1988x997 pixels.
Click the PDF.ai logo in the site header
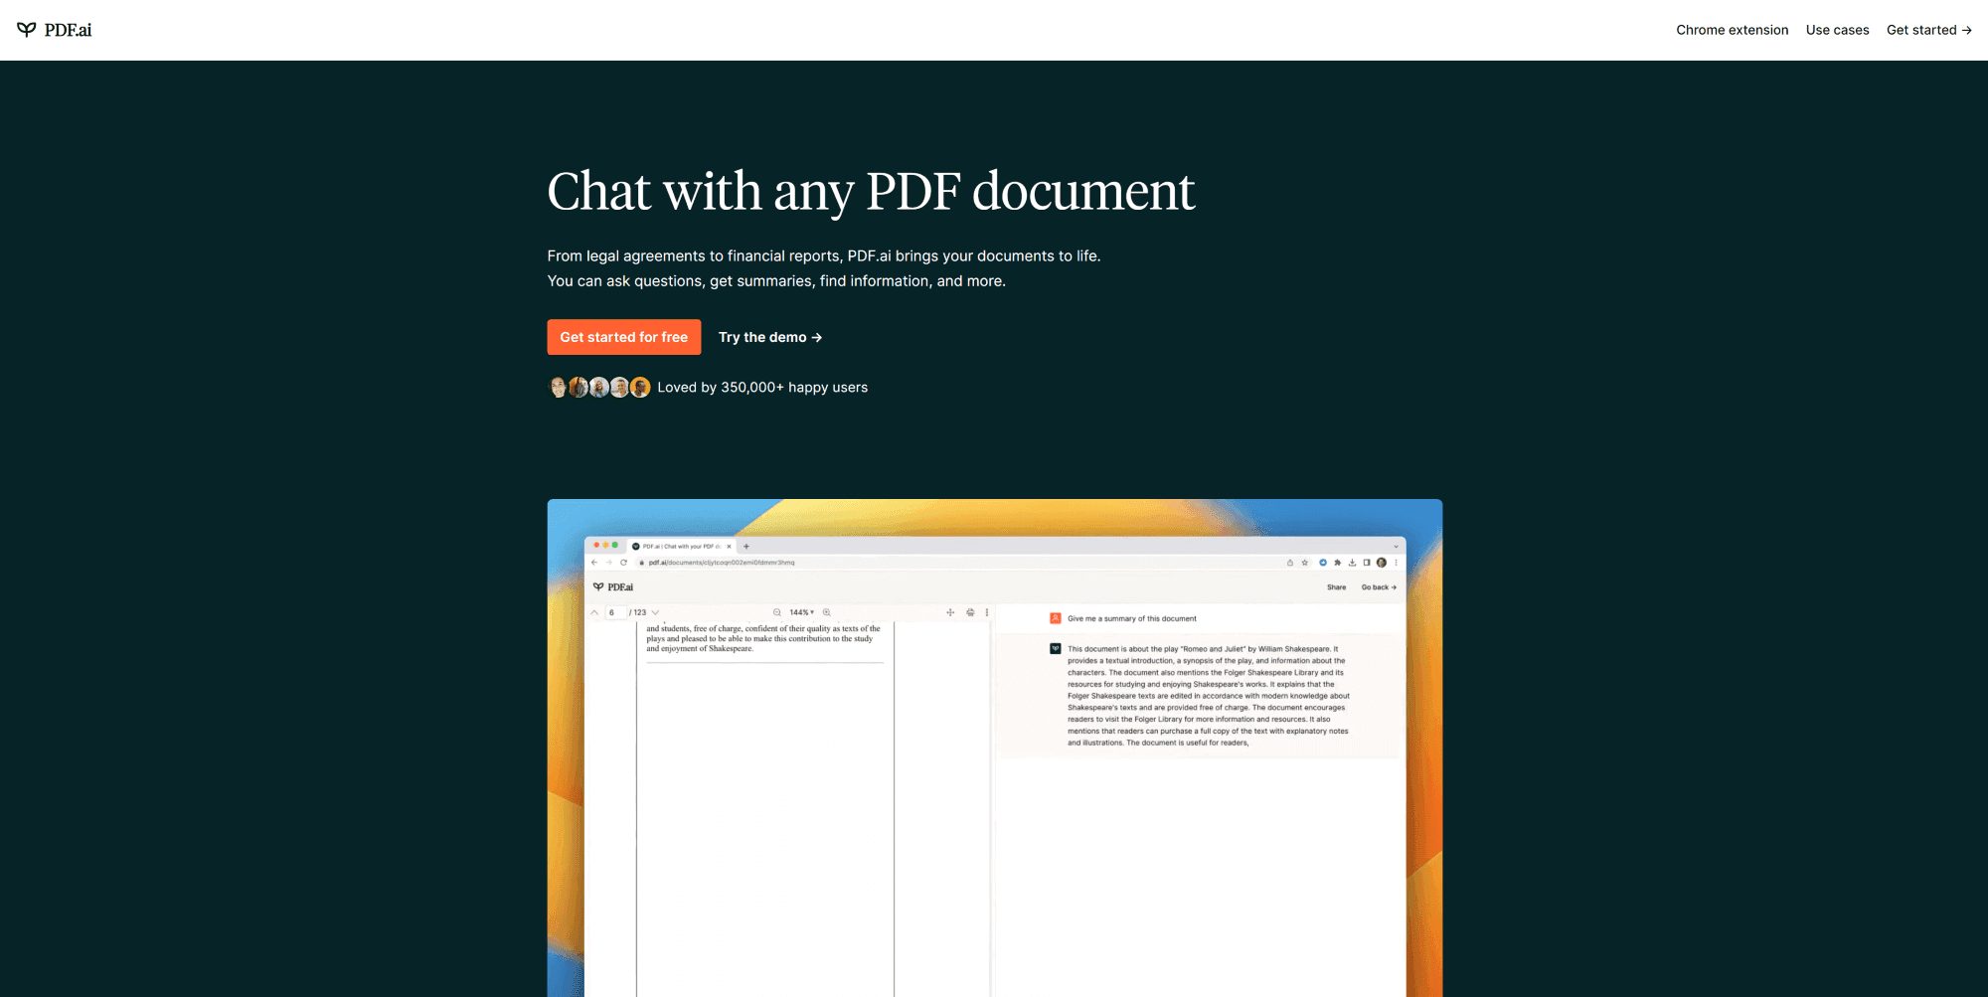pyautogui.click(x=55, y=30)
